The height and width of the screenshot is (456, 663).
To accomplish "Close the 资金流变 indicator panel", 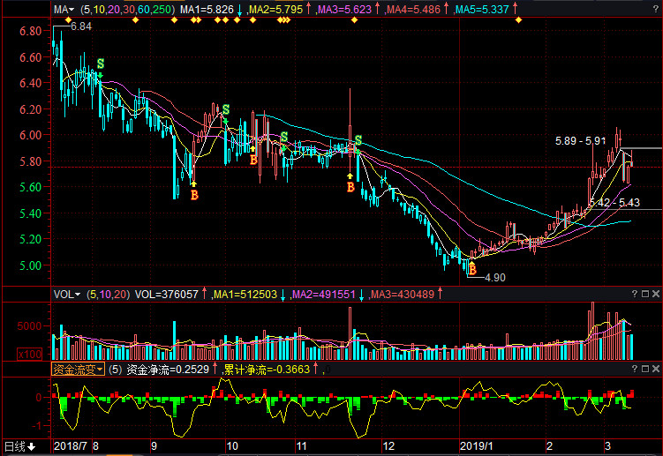I will tap(656, 370).
